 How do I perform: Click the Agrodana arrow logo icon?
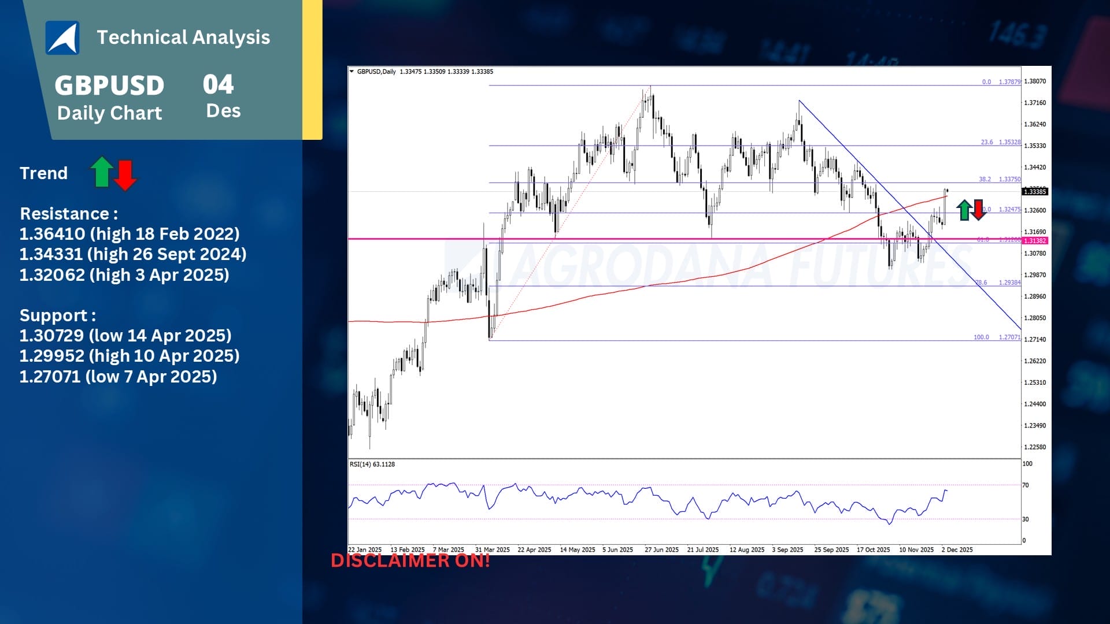pyautogui.click(x=62, y=38)
